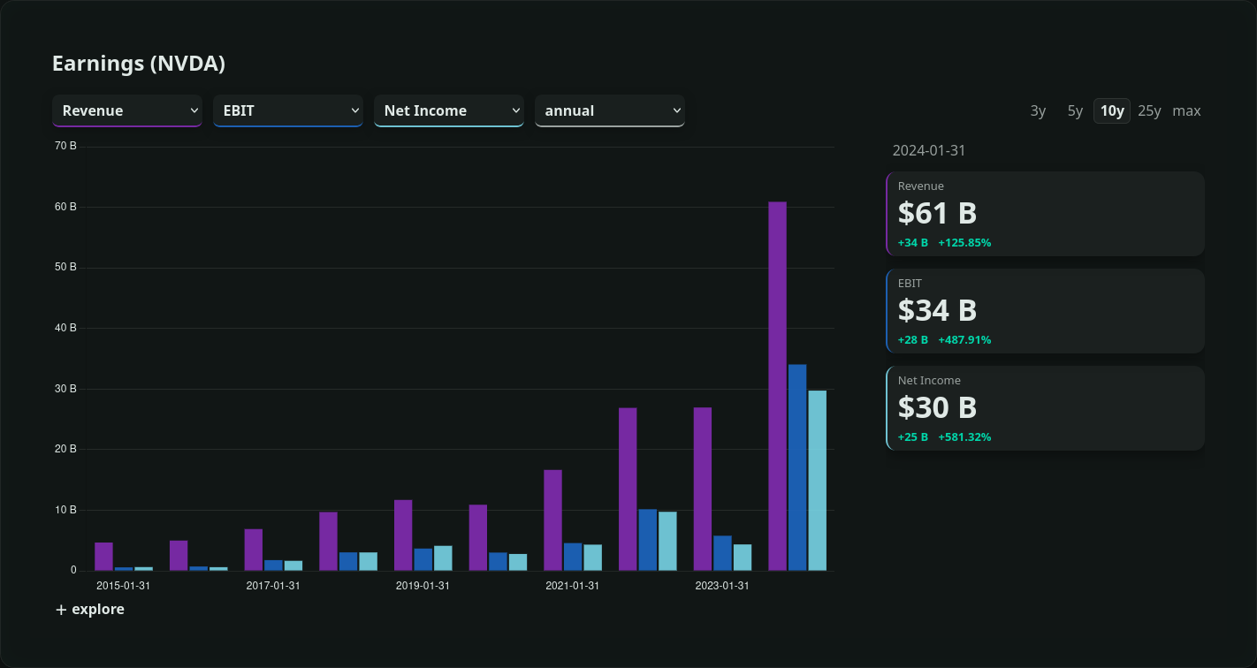
Task: Open the annual period dropdown
Action: 610,110
